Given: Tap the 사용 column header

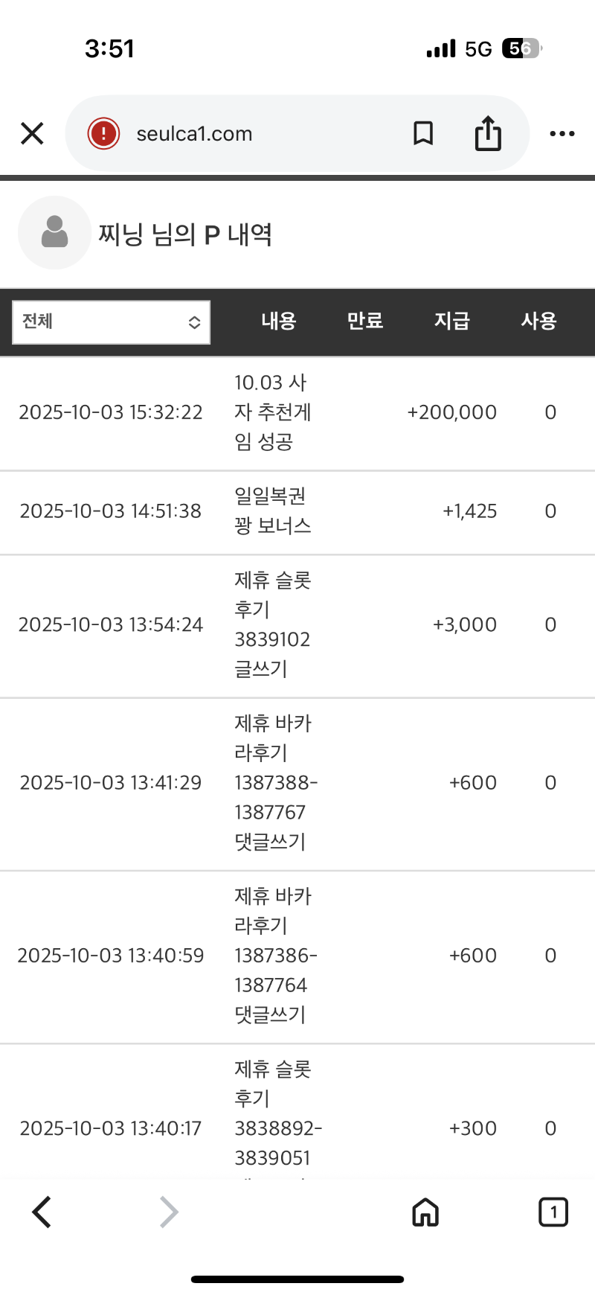Looking at the screenshot, I should [538, 321].
